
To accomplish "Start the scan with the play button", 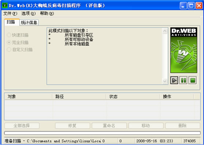I will 174,80.
